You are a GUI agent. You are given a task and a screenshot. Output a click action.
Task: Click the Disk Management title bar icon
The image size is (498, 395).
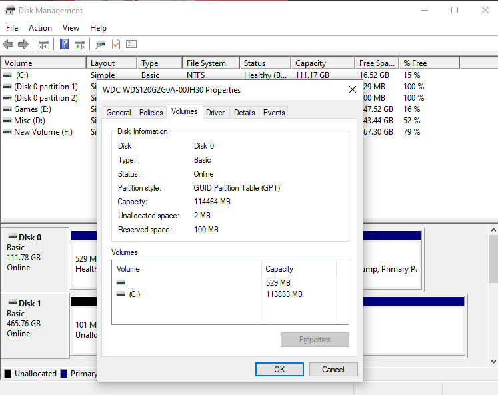coord(9,11)
